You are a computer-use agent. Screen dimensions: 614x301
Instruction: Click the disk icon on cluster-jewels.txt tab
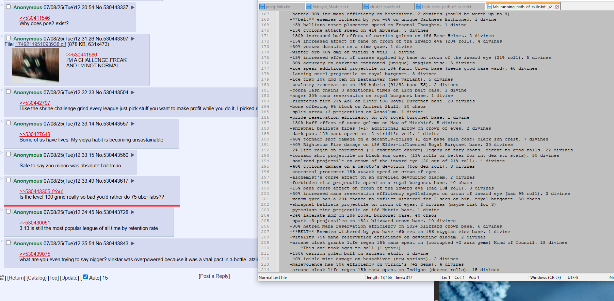tap(366, 6)
